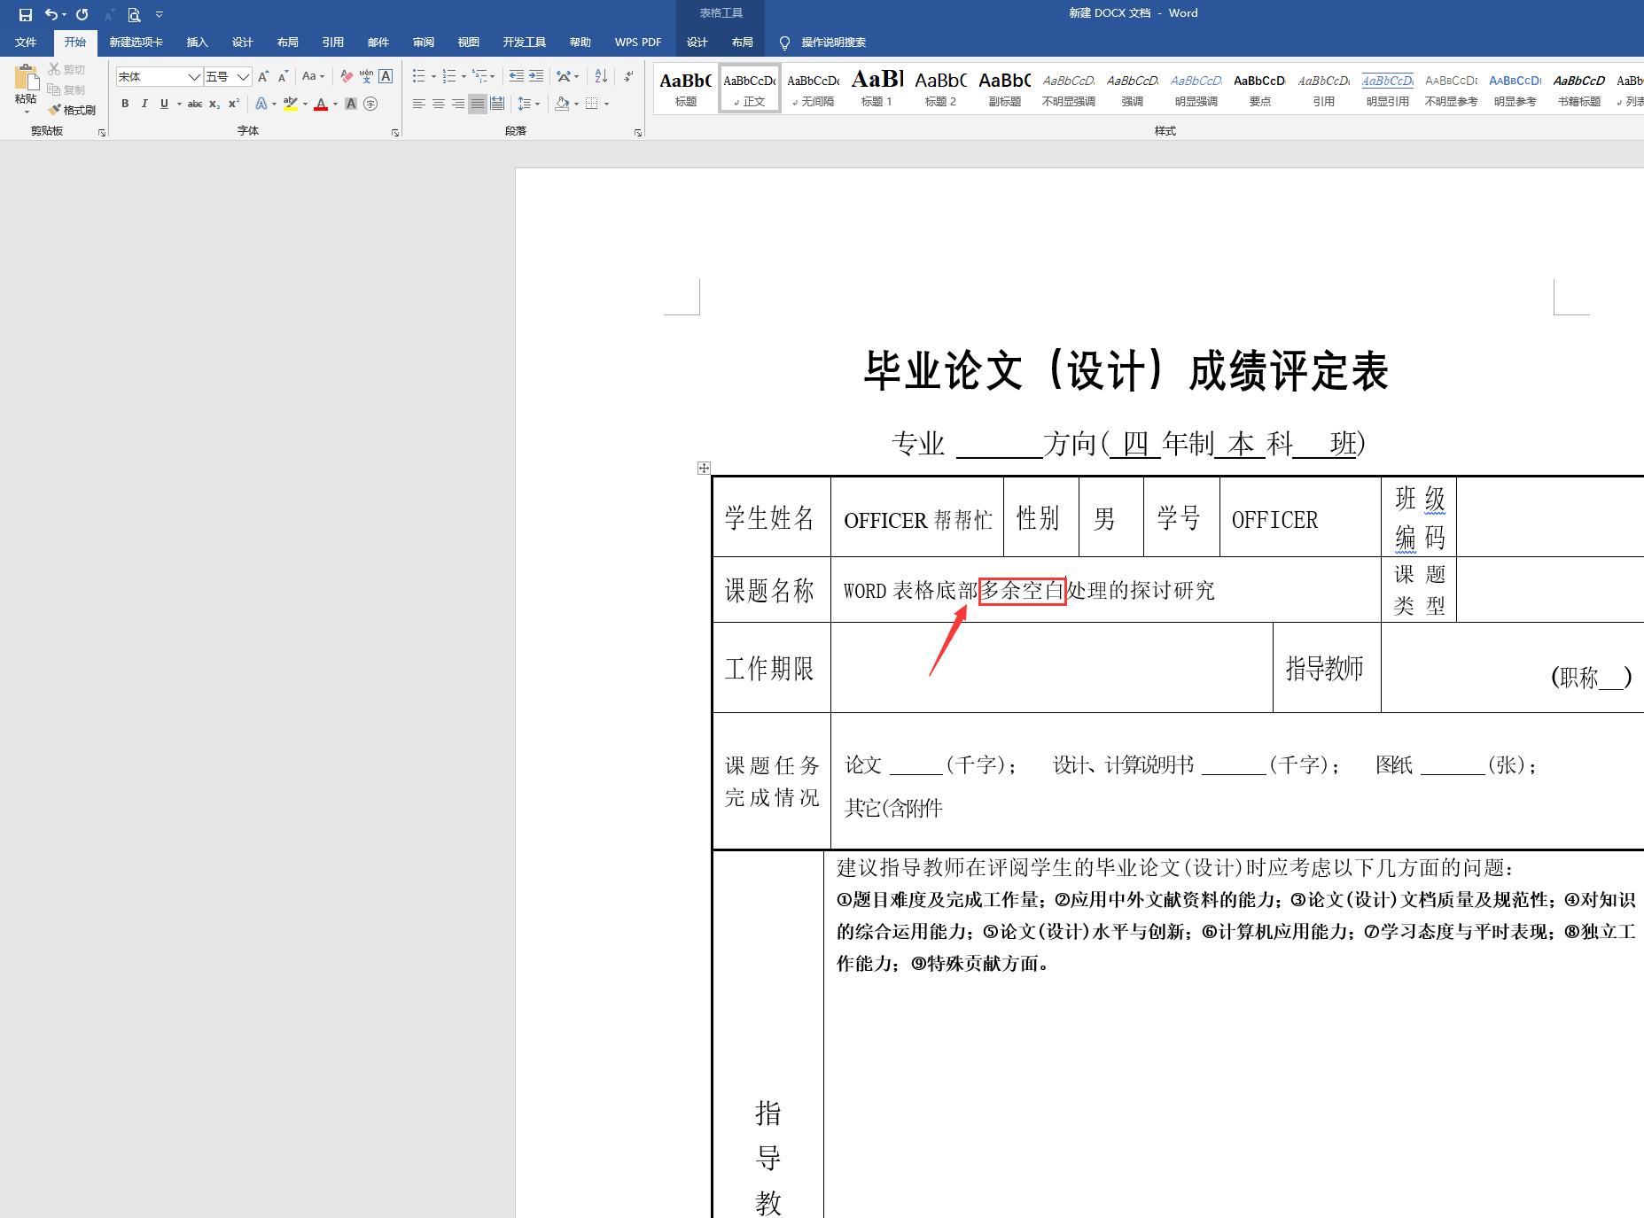Switch to the 插入 ribbon tab

click(x=197, y=42)
